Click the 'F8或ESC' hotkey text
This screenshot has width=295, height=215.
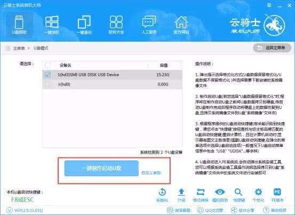[22, 200]
